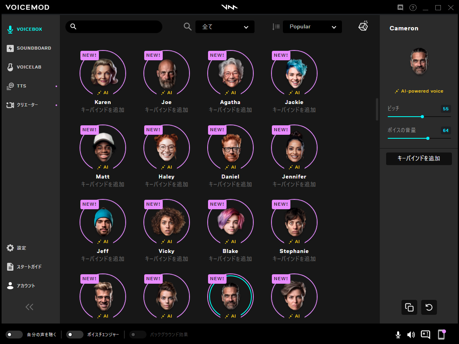Add keybind under Joe voice
The width and height of the screenshot is (459, 344).
(x=167, y=110)
